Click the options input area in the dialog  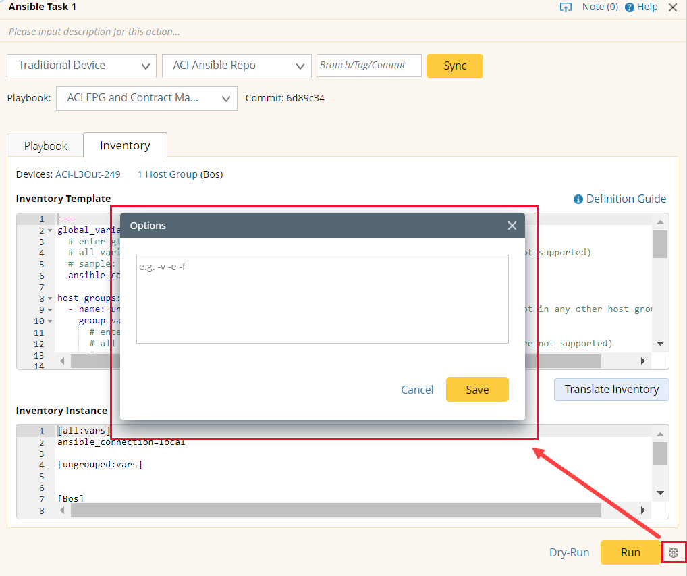point(322,297)
